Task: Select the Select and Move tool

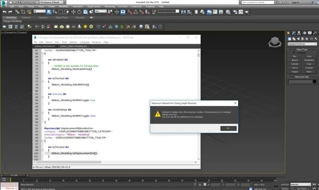Action: [x=73, y=12]
